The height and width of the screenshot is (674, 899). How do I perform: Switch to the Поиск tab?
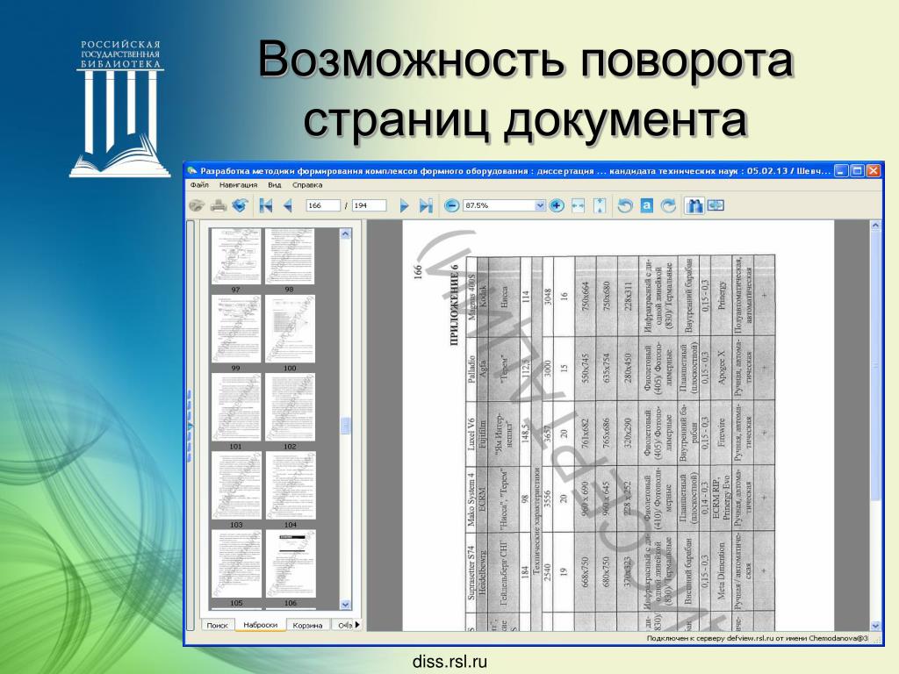(218, 625)
